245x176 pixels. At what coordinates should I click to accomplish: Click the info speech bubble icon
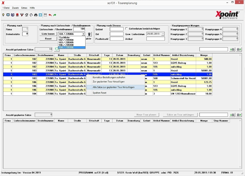[x=8, y=15]
